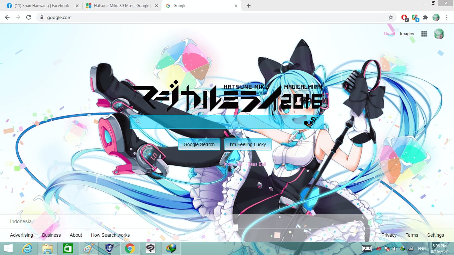454x255 pixels.
Task: Open the Google apps grid
Action: (x=424, y=34)
